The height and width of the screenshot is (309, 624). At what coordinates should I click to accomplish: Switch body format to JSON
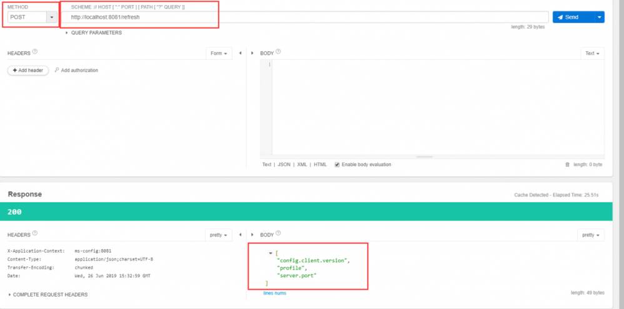[284, 164]
